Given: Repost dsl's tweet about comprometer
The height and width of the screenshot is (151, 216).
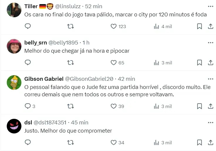Looking at the screenshot, I should [71, 143].
